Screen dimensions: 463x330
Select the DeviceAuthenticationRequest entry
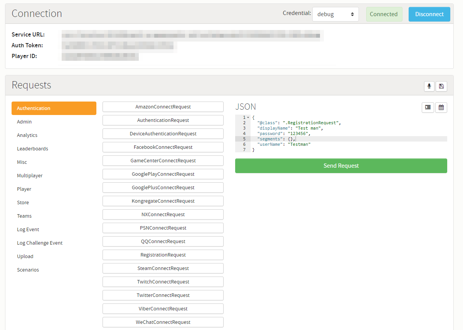[163, 134]
